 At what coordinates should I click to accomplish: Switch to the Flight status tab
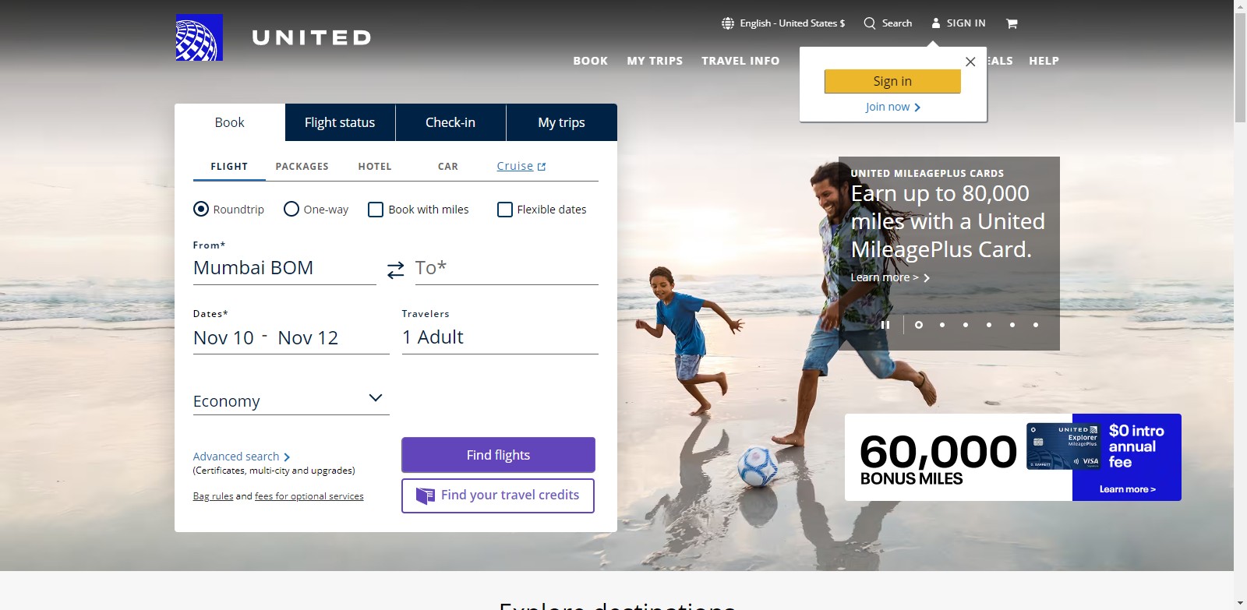tap(340, 122)
